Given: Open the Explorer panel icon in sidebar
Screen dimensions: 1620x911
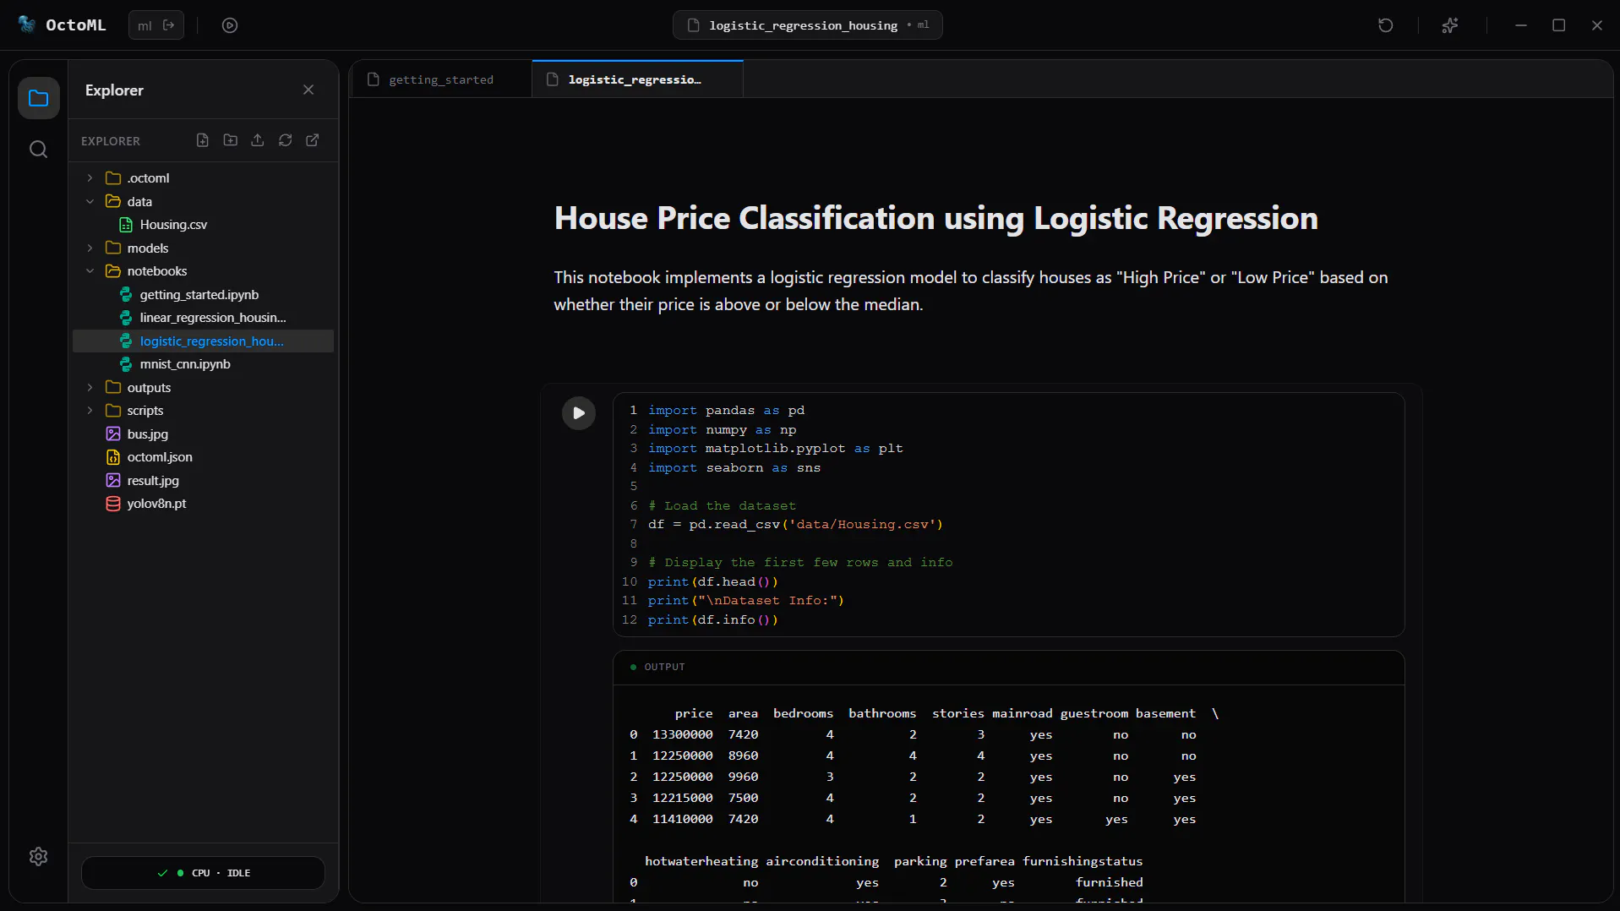Looking at the screenshot, I should pyautogui.click(x=38, y=98).
